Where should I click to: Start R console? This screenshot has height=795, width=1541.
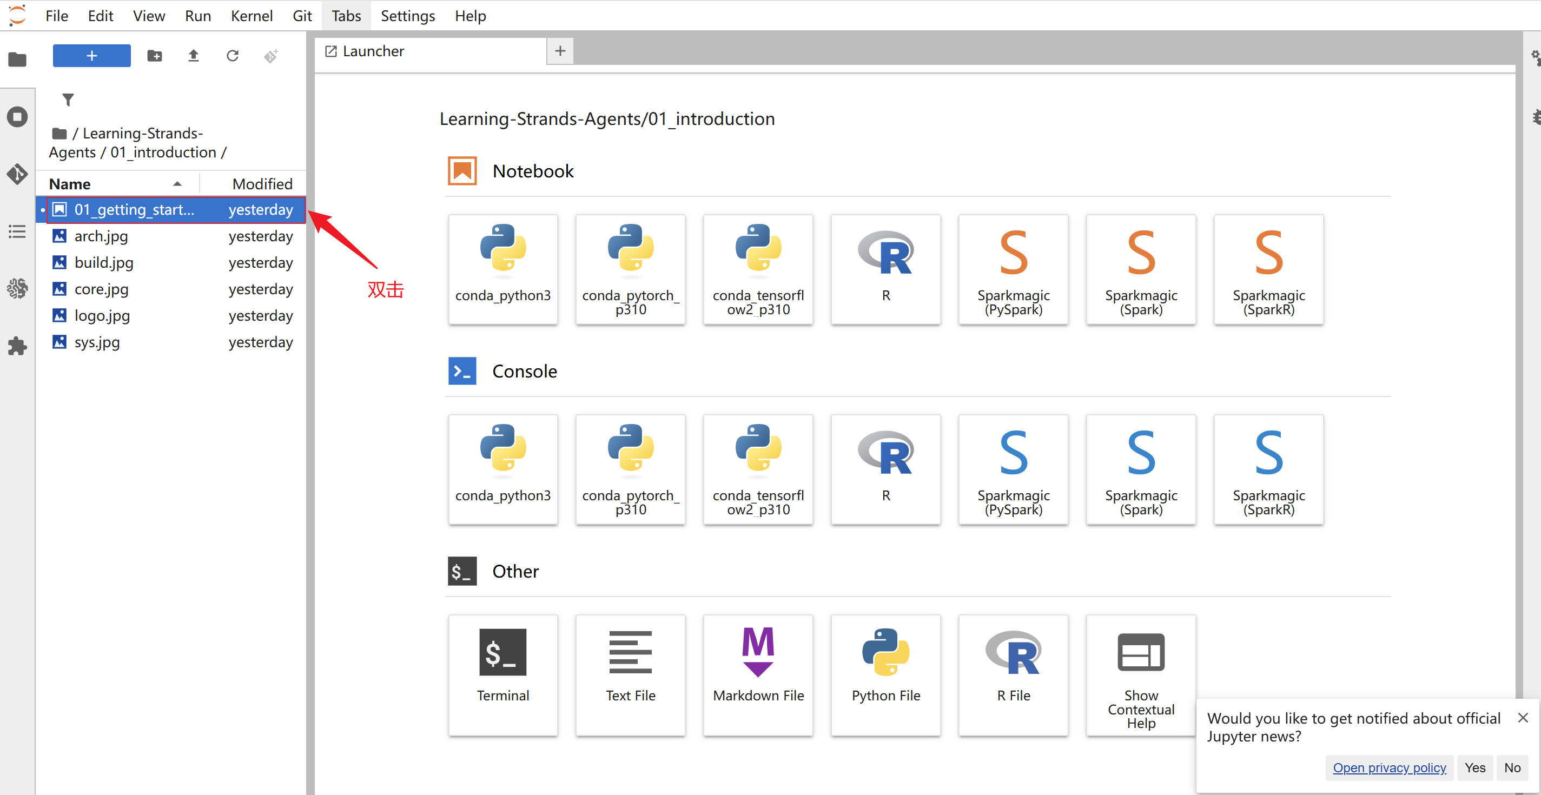coord(886,469)
